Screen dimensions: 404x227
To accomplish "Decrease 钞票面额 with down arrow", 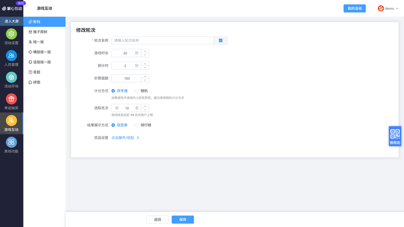I will click(x=145, y=80).
